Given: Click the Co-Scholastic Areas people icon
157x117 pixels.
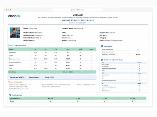Looking at the screenshot, I should (102, 60).
